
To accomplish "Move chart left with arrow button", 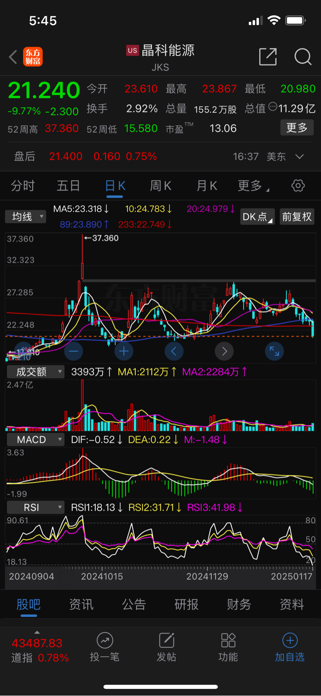I will [174, 351].
